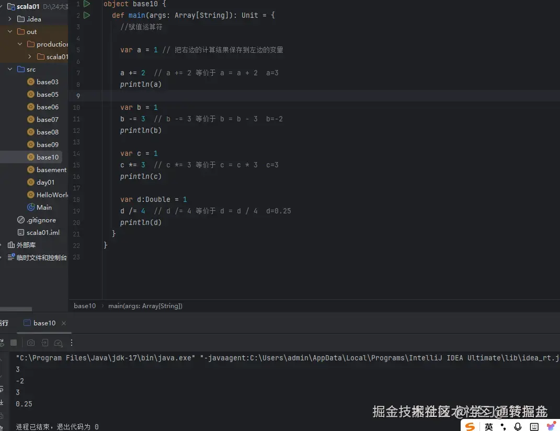
Task: Toggle the microphone input in system tray
Action: point(517,427)
